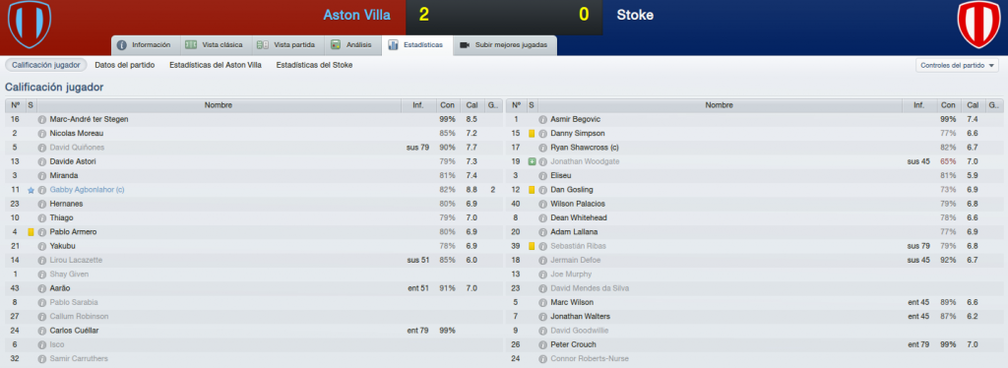Click the green injury icon for Woodgate
The width and height of the screenshot is (1008, 368).
pyautogui.click(x=532, y=161)
